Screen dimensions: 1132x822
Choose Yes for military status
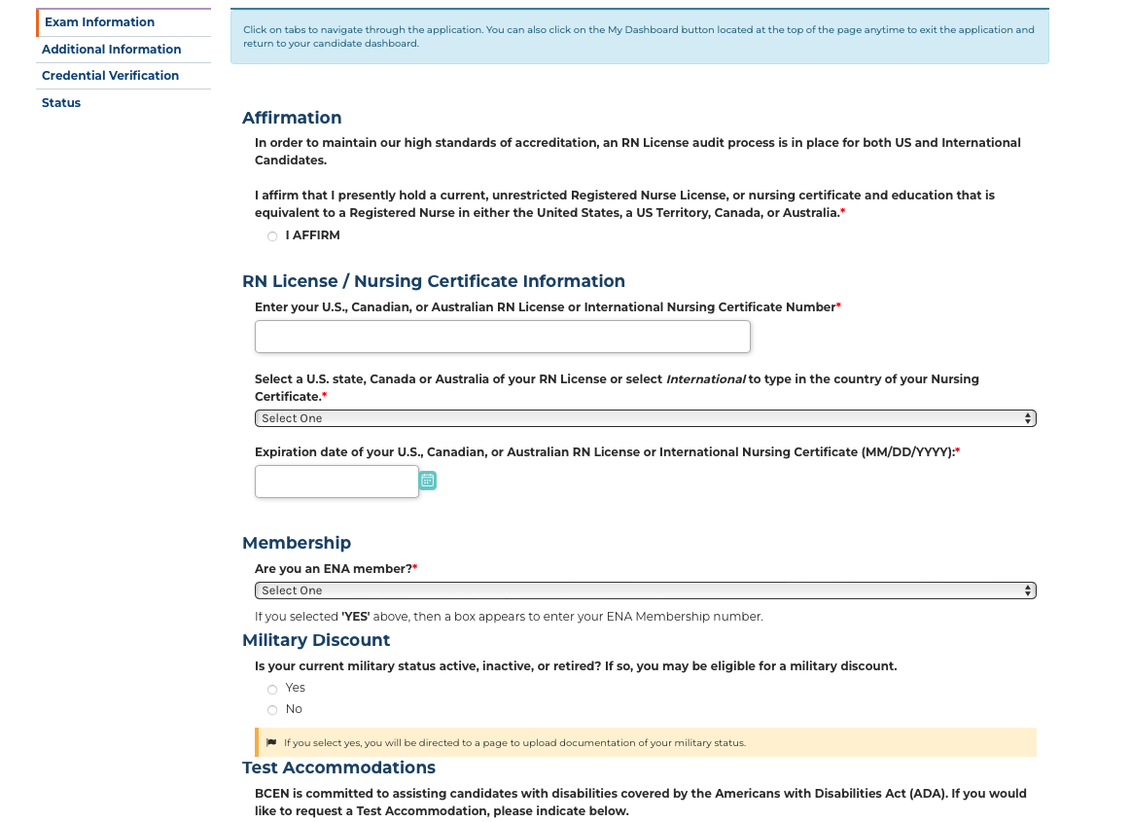pyautogui.click(x=272, y=689)
